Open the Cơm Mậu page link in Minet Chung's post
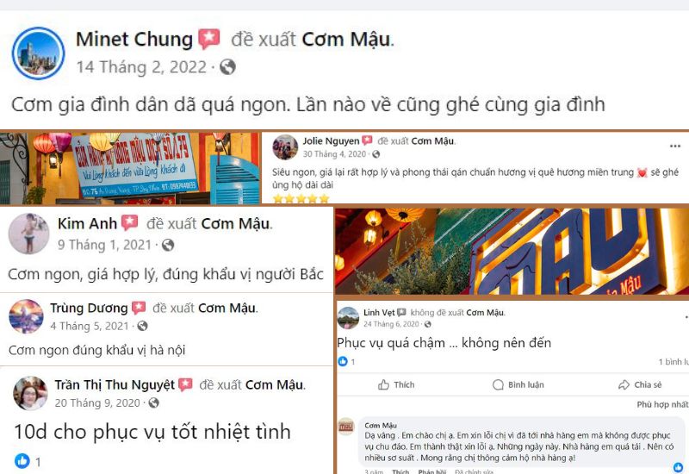This screenshot has height=474, width=689. [x=346, y=39]
